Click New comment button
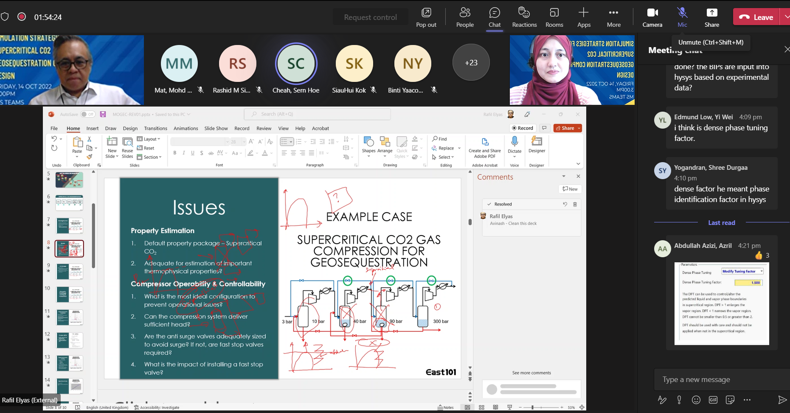 click(570, 189)
